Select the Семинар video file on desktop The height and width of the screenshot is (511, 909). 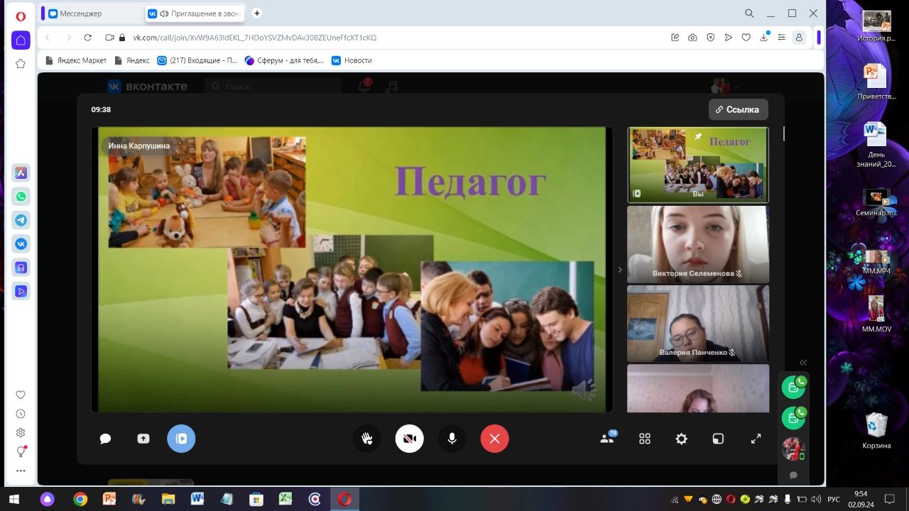coord(876,202)
